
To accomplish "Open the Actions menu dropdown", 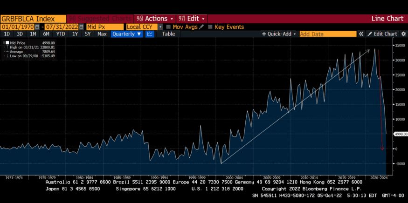I will click(154, 19).
